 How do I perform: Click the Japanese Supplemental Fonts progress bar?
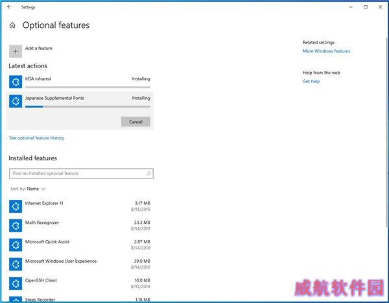point(88,106)
